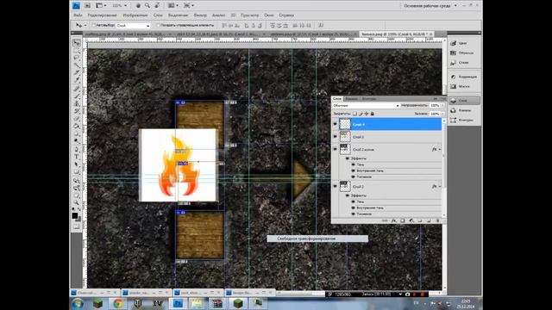This screenshot has width=552, height=310.
Task: Select the Clone Stamp tool
Action: point(77,103)
